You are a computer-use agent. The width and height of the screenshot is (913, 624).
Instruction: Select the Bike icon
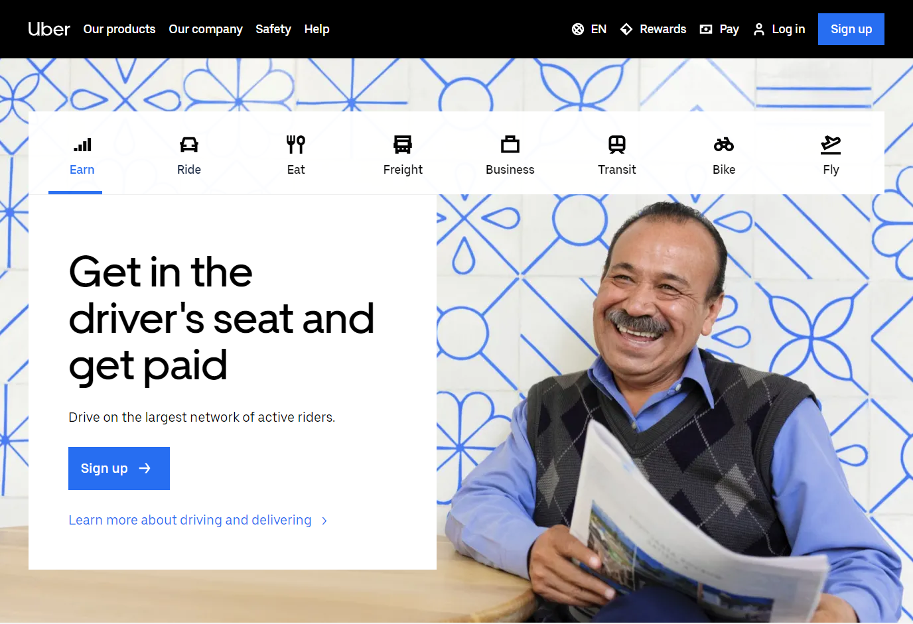pyautogui.click(x=724, y=145)
